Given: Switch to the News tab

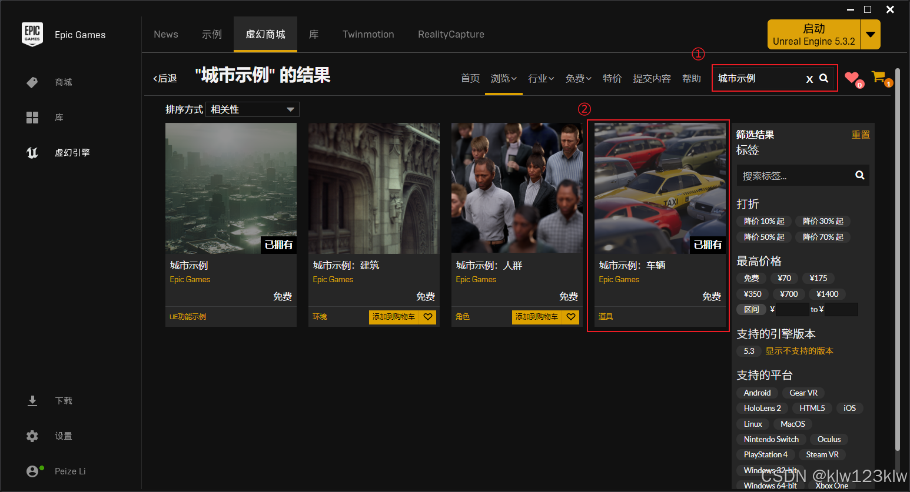Looking at the screenshot, I should [x=166, y=35].
